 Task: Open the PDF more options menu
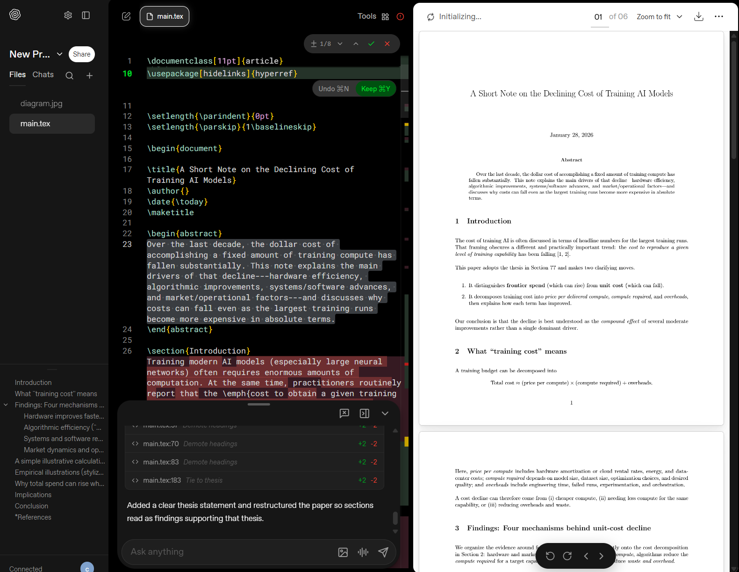(718, 17)
